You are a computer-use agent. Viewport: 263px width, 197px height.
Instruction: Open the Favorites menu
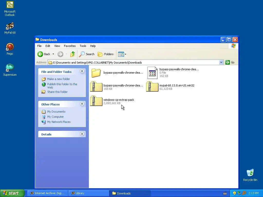[x=70, y=46]
